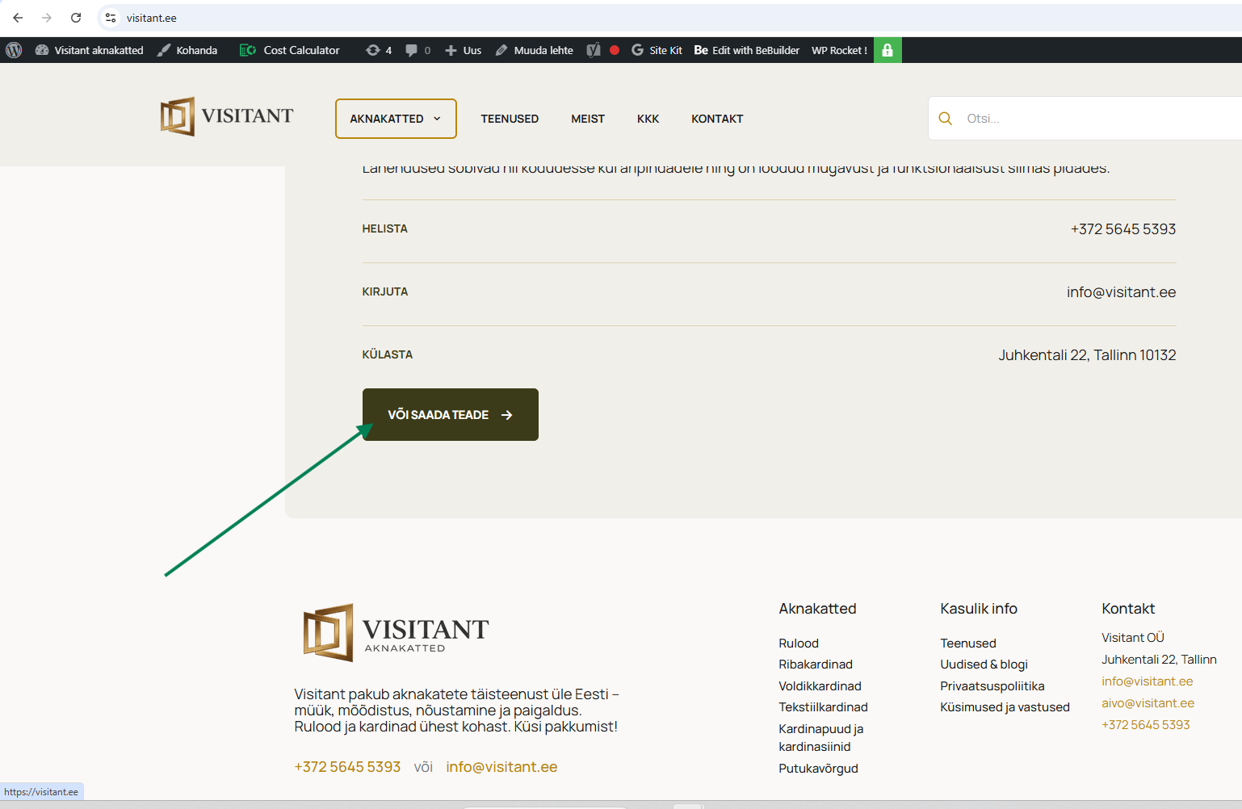Open Edit with BeBuilder
The height and width of the screenshot is (809, 1242).
click(747, 50)
